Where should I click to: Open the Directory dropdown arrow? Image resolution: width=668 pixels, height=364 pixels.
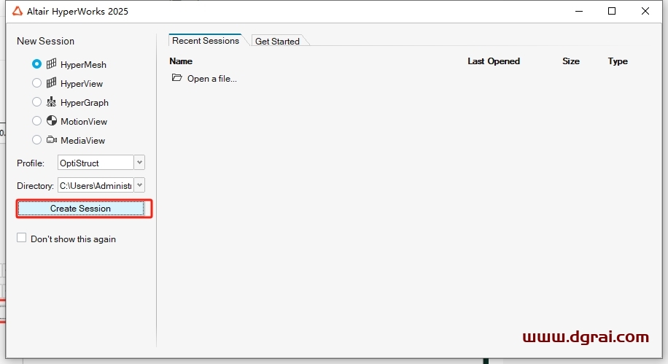tap(139, 185)
